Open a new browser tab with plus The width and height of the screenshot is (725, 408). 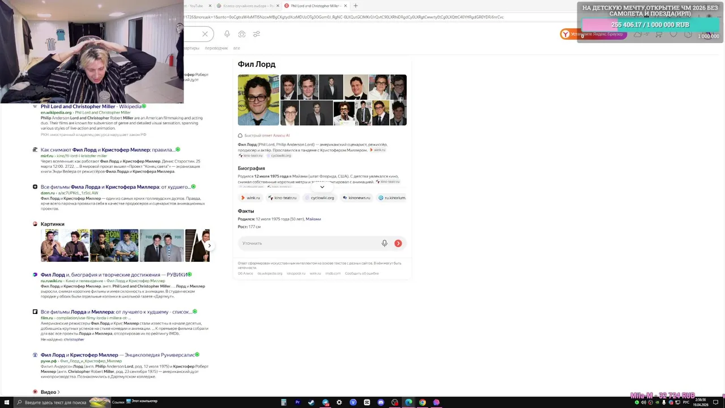(x=356, y=6)
